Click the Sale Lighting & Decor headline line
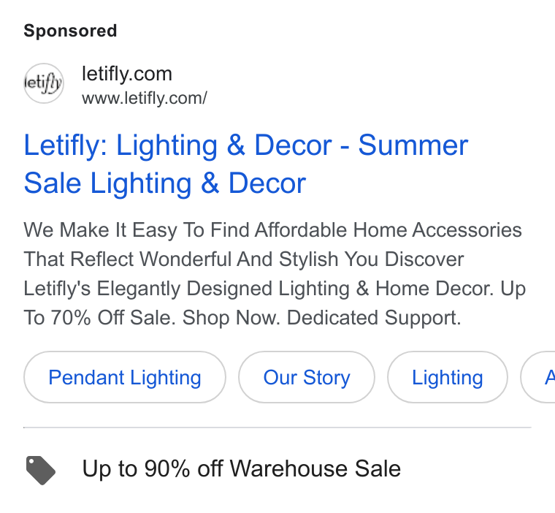555x513 pixels. 164,183
